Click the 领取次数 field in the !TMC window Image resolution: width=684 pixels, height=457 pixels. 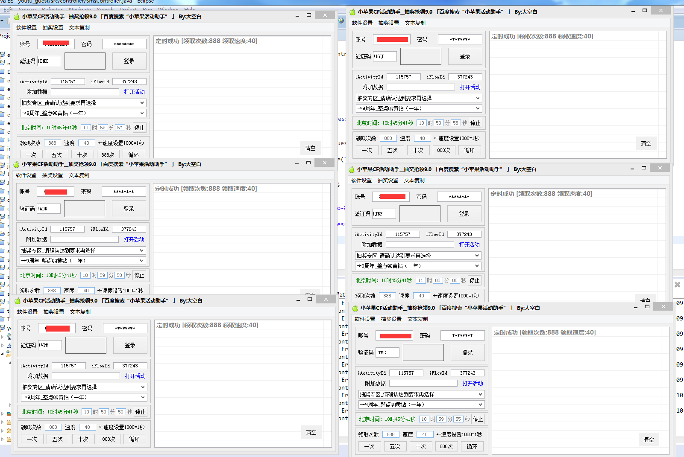point(391,434)
